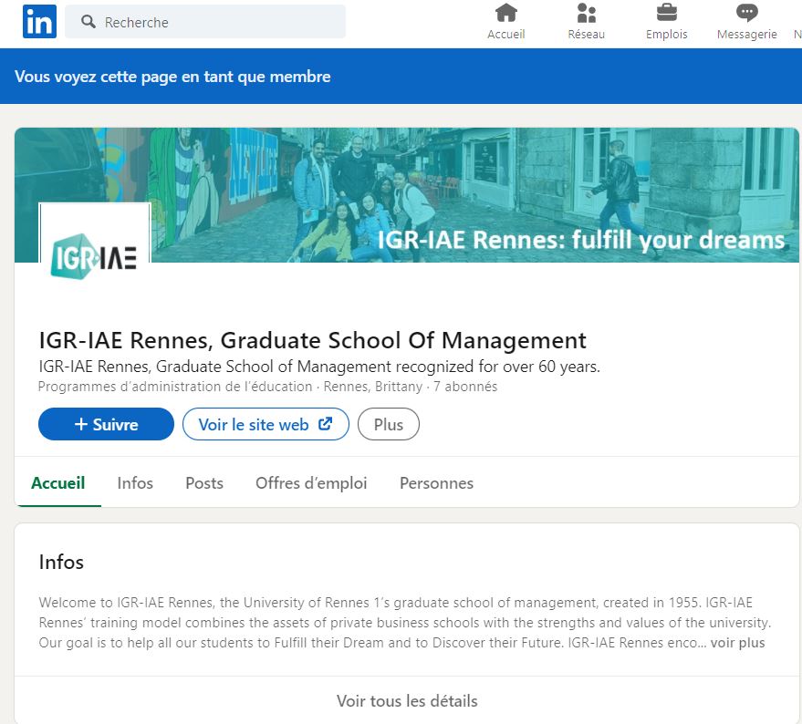Expand the description with voir plus
Image resolution: width=802 pixels, height=724 pixels.
point(737,643)
